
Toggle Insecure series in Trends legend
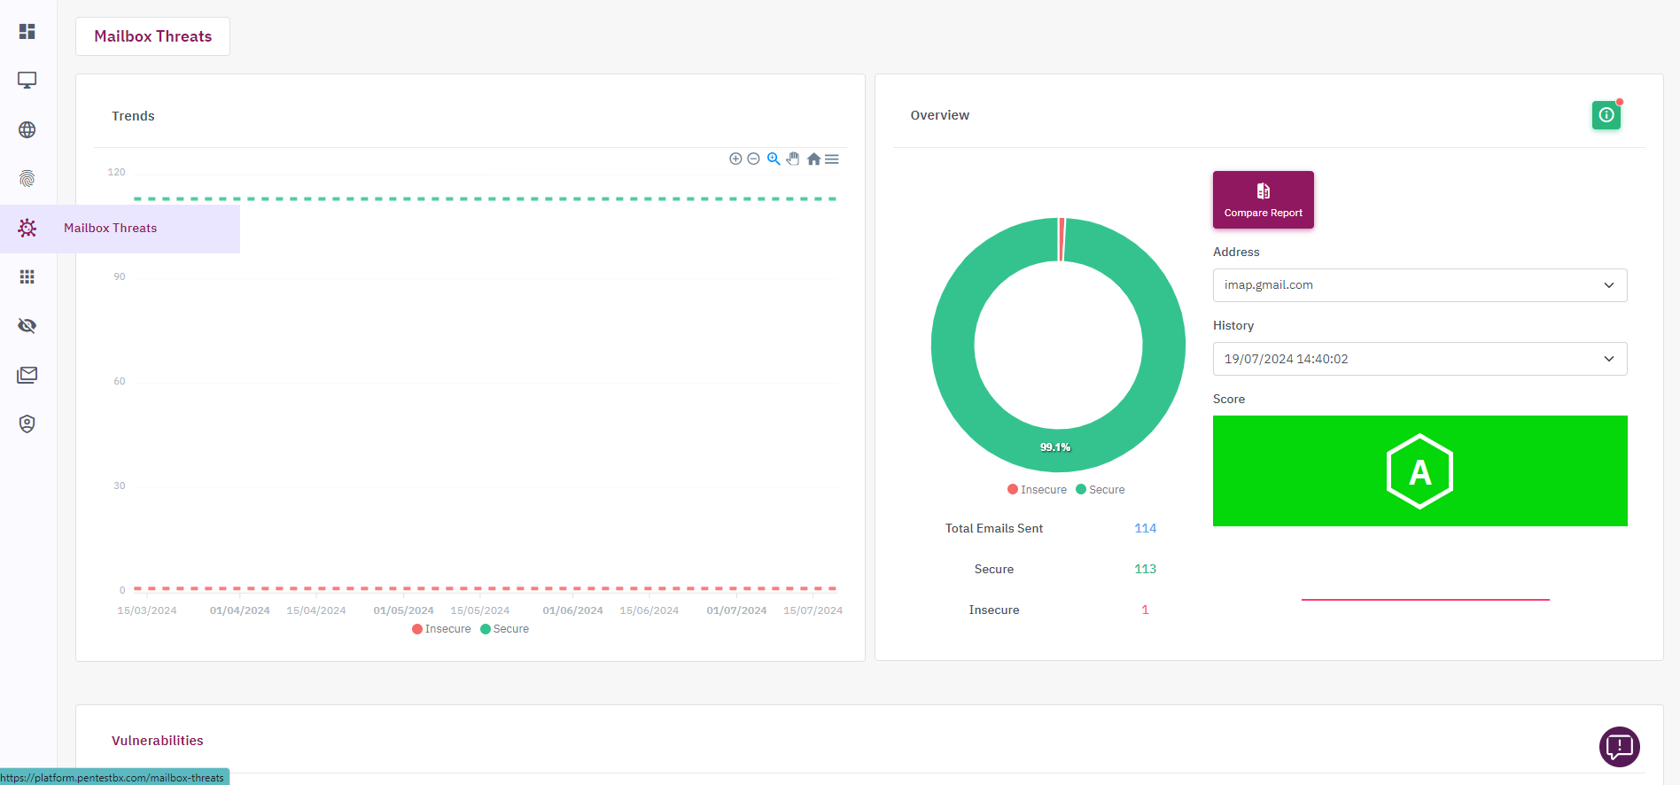click(441, 629)
